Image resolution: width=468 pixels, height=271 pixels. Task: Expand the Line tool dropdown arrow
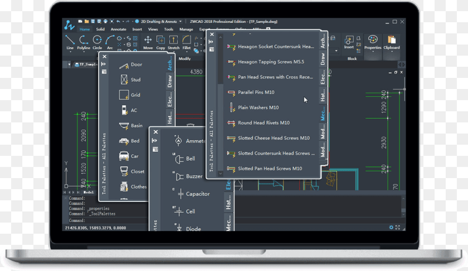tap(70, 52)
